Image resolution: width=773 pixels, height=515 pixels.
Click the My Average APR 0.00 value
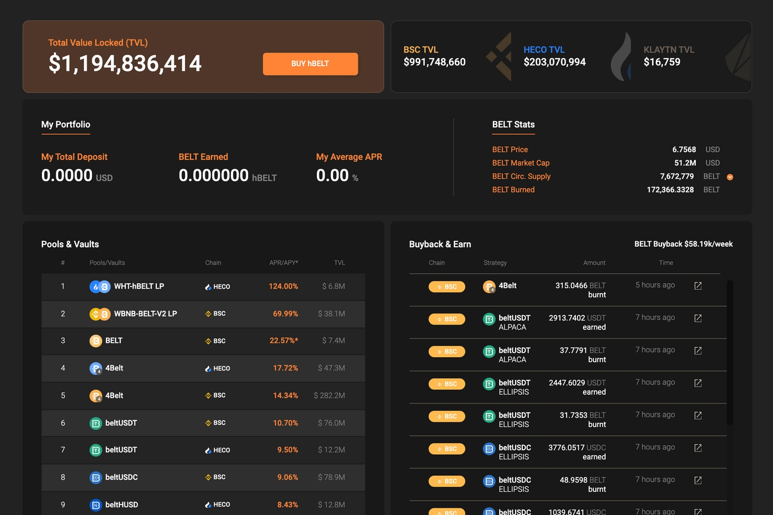tap(332, 176)
